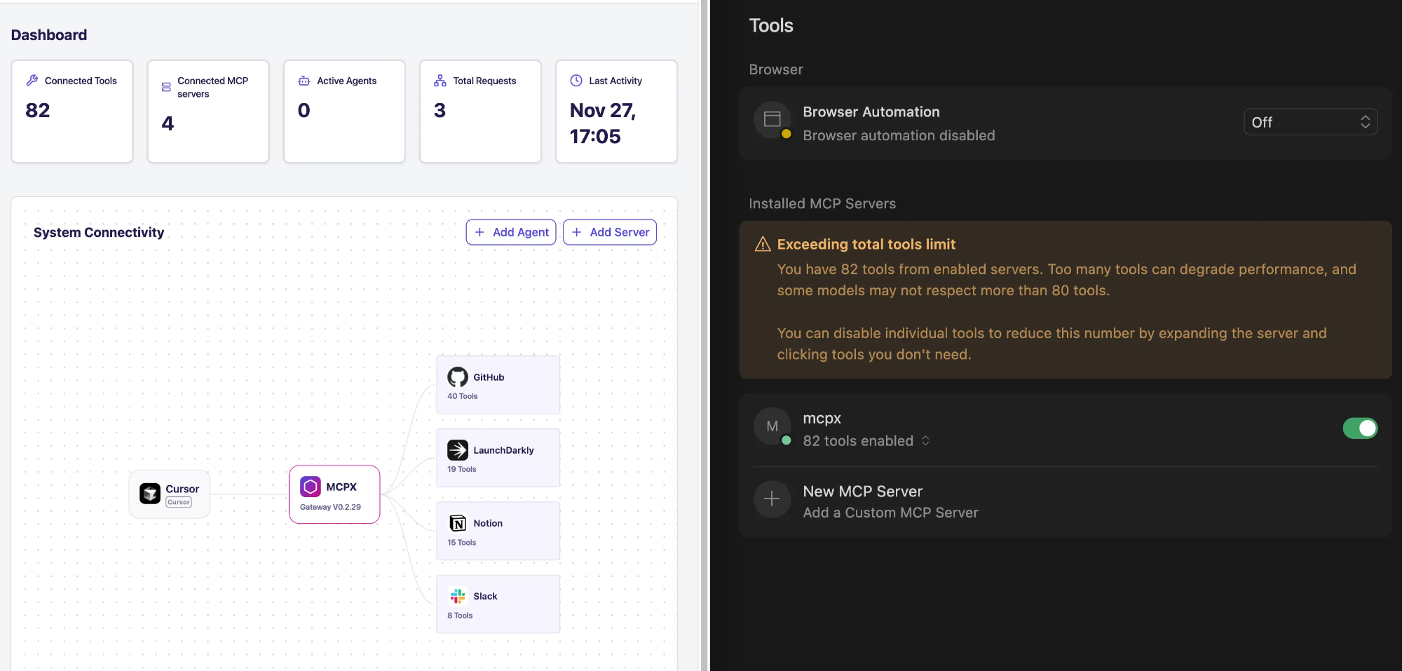Image resolution: width=1402 pixels, height=671 pixels.
Task: Click the Dashboard heading
Action: coord(49,35)
